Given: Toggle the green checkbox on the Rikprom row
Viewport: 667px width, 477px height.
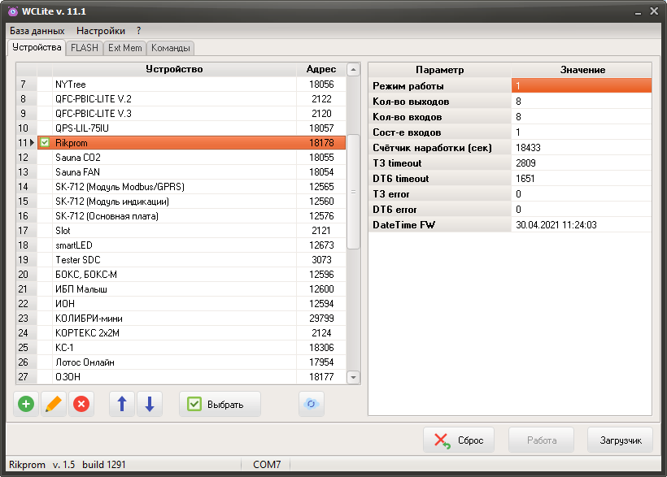Looking at the screenshot, I should (x=46, y=143).
